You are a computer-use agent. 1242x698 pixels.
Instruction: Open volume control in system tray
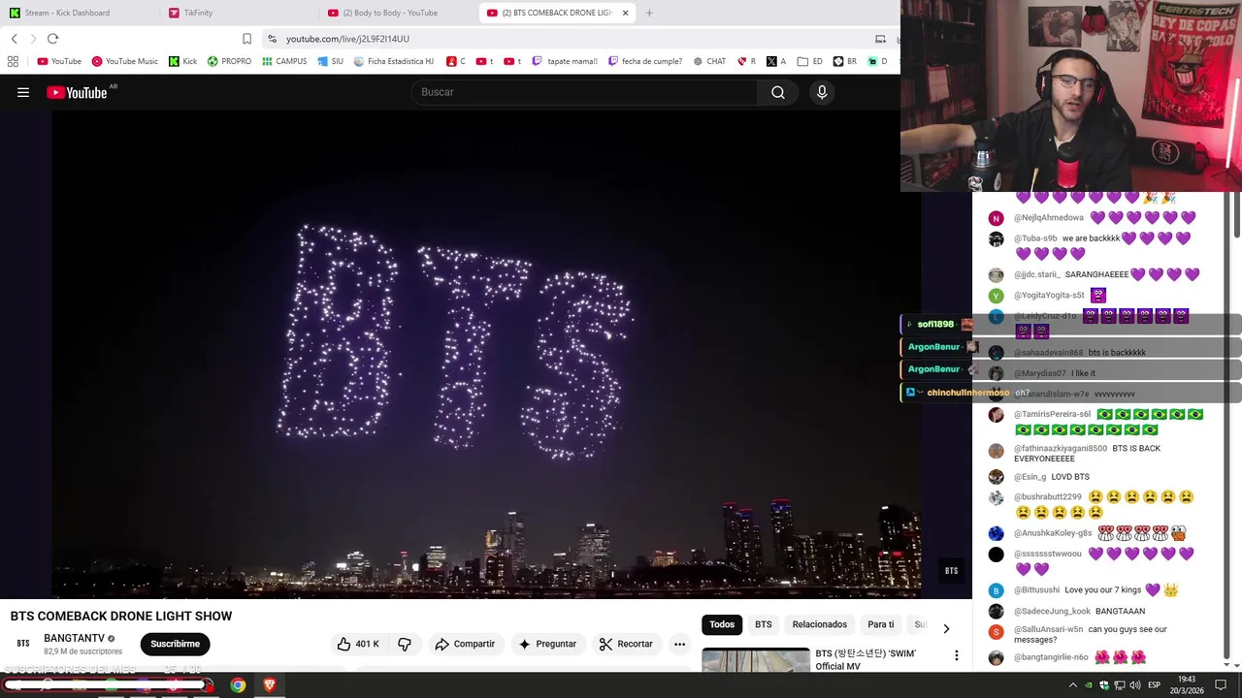pos(1135,685)
